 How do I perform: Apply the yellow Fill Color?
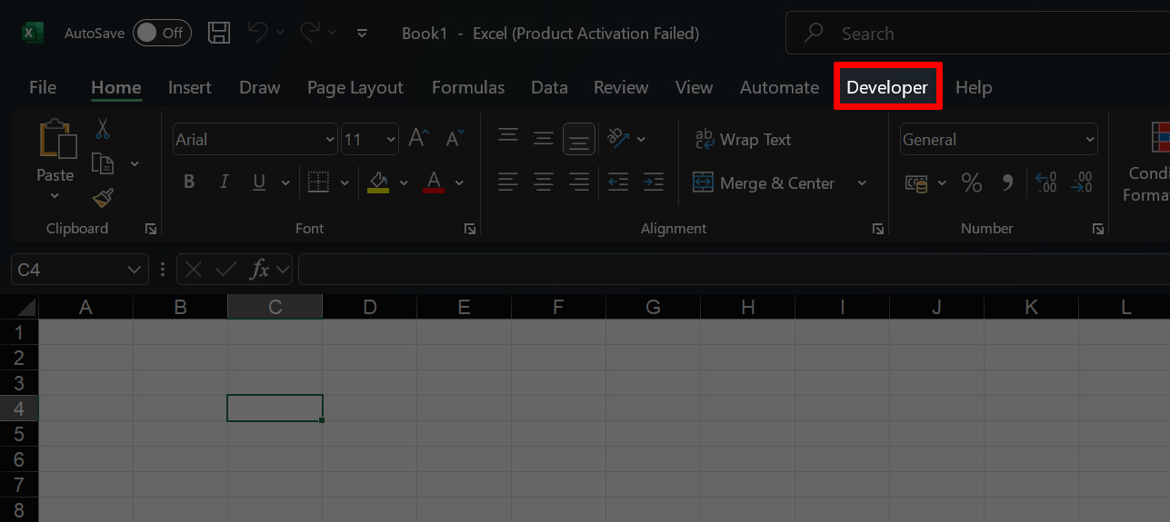tap(378, 182)
